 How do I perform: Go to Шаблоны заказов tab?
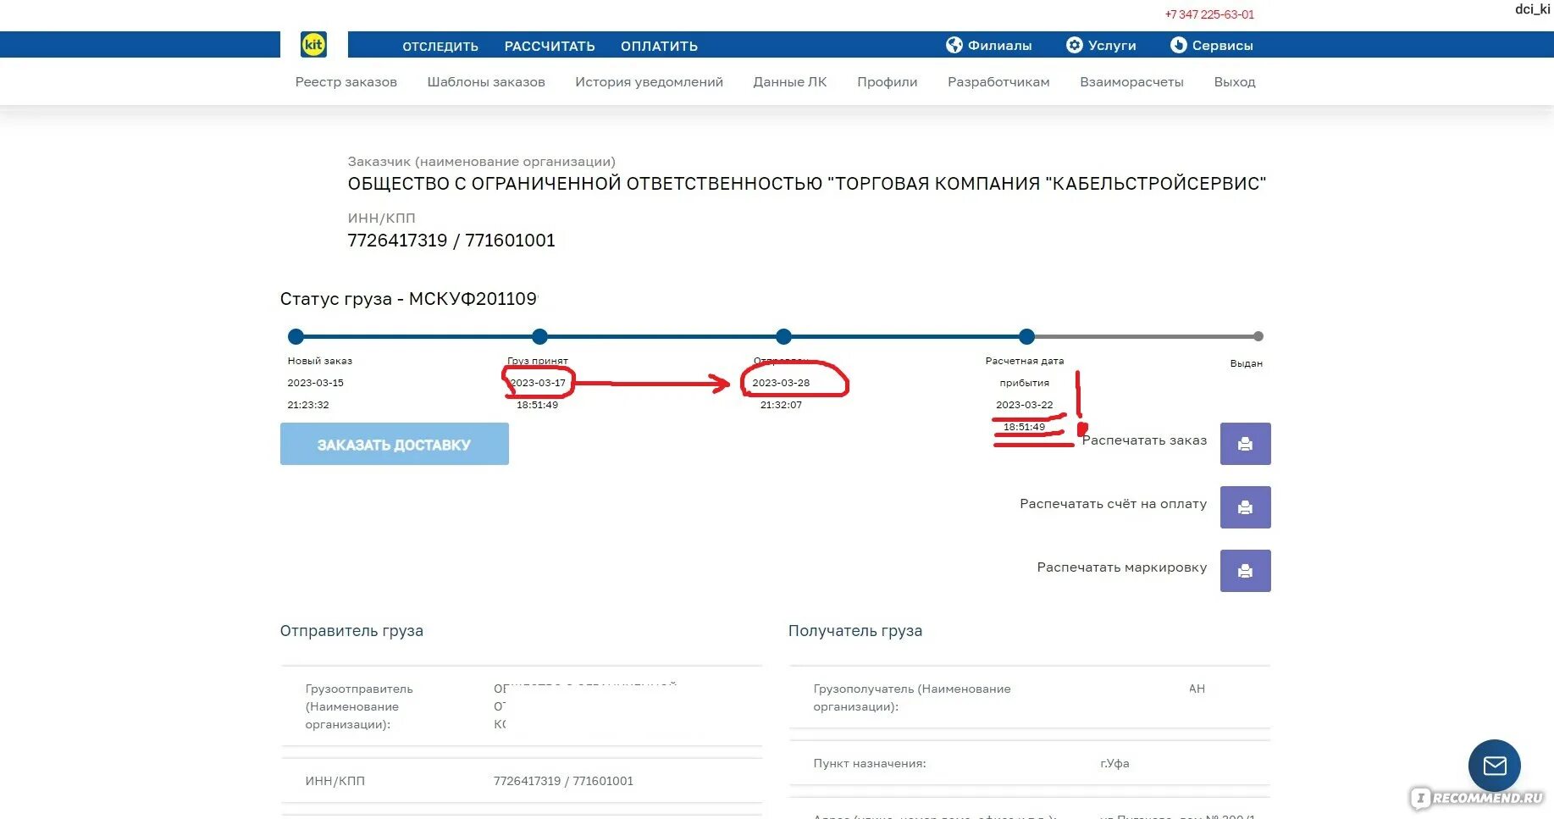pos(486,82)
